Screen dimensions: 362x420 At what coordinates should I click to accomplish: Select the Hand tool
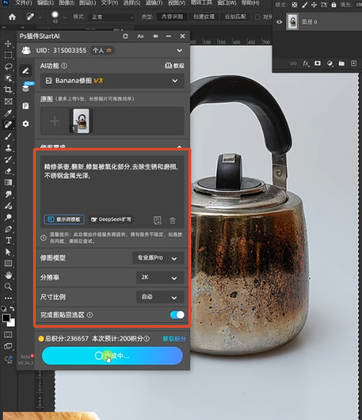[8, 275]
